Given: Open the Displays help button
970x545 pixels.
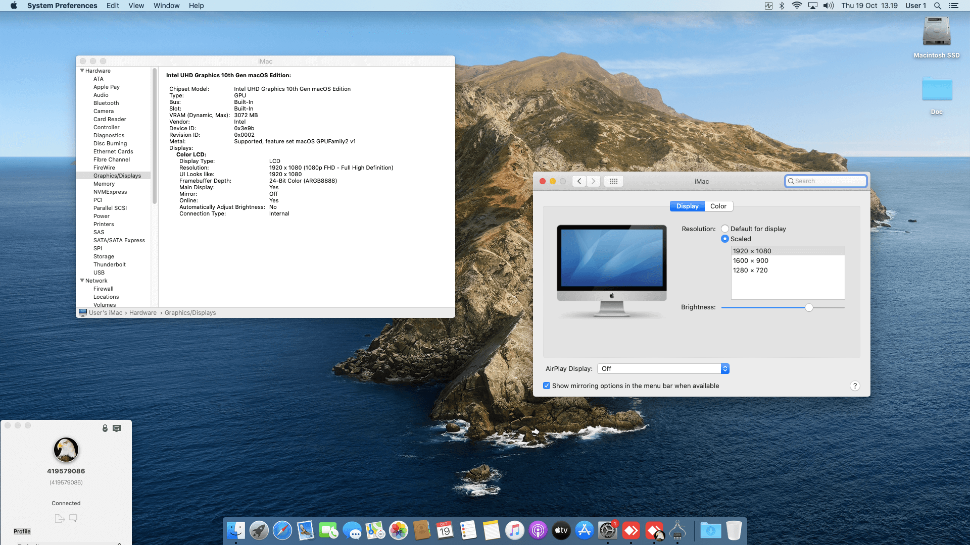Looking at the screenshot, I should pyautogui.click(x=855, y=386).
